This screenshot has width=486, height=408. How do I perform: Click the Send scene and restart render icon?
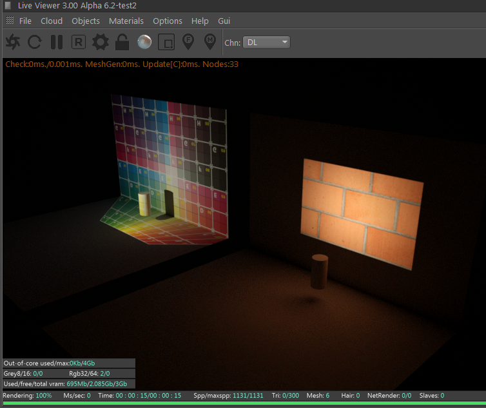[13, 43]
